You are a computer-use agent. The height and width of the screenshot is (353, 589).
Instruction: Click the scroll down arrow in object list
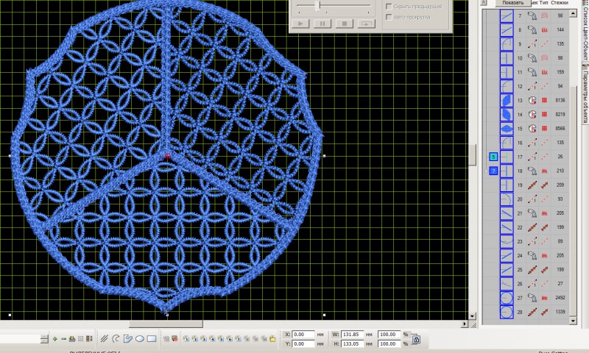[573, 321]
